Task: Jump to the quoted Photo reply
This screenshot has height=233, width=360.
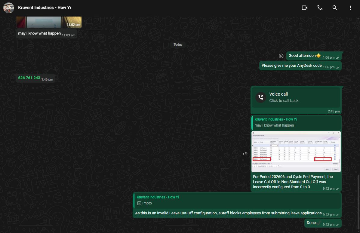Action: coord(237,200)
